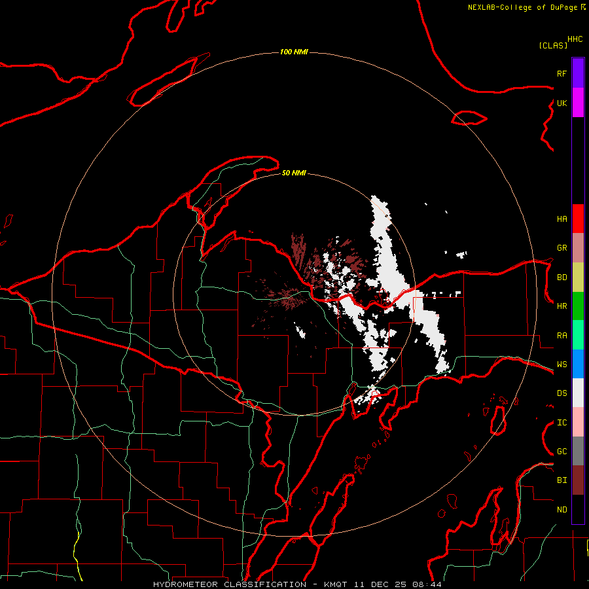Click the HA red legend swatch
This screenshot has width=589, height=589.
pos(578,219)
